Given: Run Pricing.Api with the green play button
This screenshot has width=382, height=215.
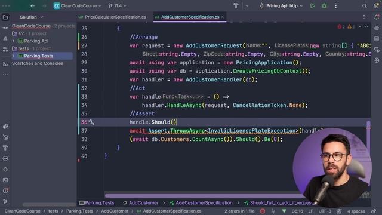Looking at the screenshot, I should tap(312, 5).
